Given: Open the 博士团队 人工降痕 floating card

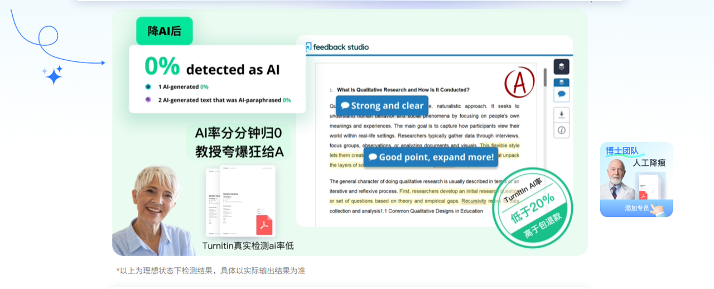Looking at the screenshot, I should [636, 179].
